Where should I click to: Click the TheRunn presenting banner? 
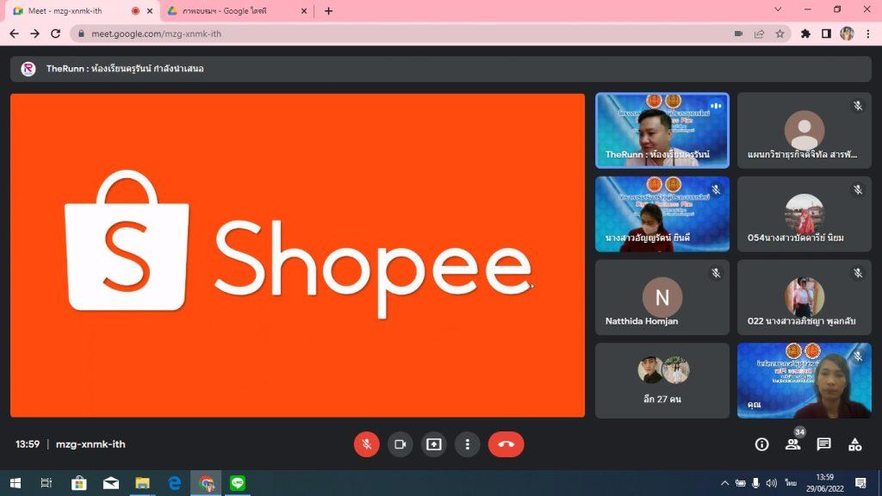point(440,69)
